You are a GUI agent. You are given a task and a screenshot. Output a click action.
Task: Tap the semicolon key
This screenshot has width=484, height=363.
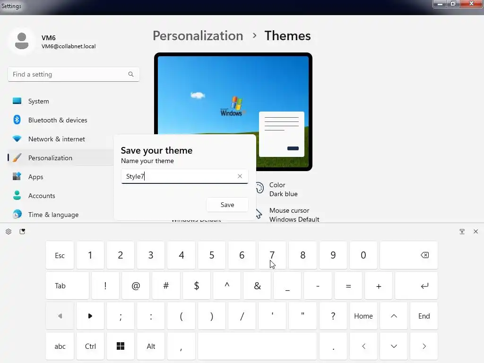coord(121,316)
